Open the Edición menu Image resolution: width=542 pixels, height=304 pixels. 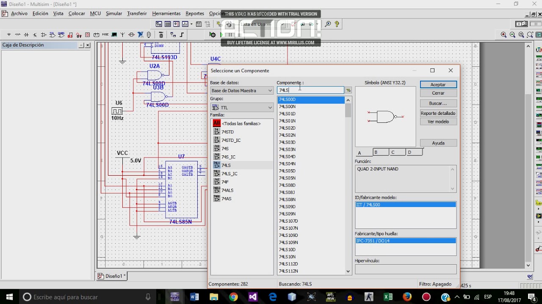point(40,14)
